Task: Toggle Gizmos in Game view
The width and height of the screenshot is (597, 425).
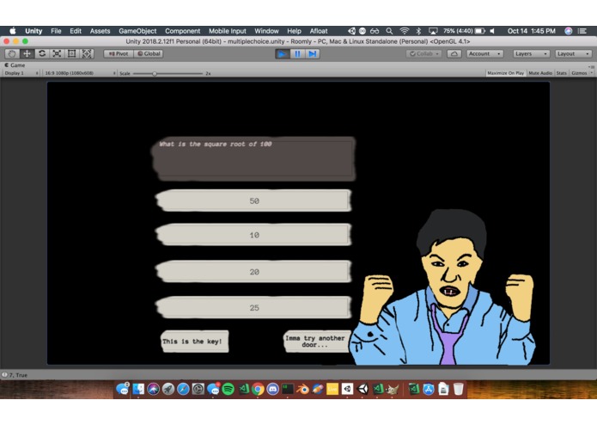Action: 579,73
